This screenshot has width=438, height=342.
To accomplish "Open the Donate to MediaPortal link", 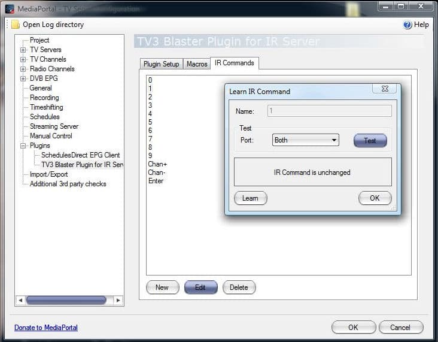I will coord(46,328).
